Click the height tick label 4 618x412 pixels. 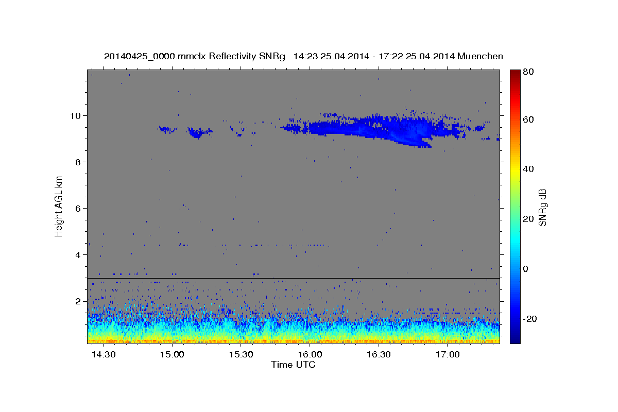click(79, 254)
